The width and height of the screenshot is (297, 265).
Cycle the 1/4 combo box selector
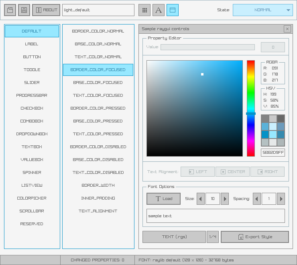tap(213, 237)
